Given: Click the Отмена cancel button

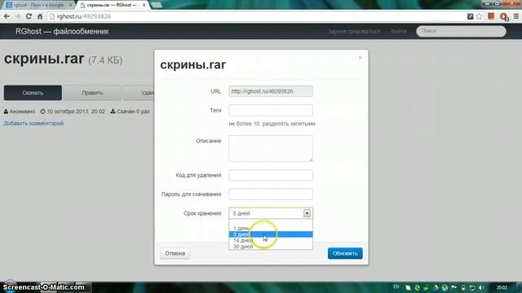Looking at the screenshot, I should tap(175, 253).
